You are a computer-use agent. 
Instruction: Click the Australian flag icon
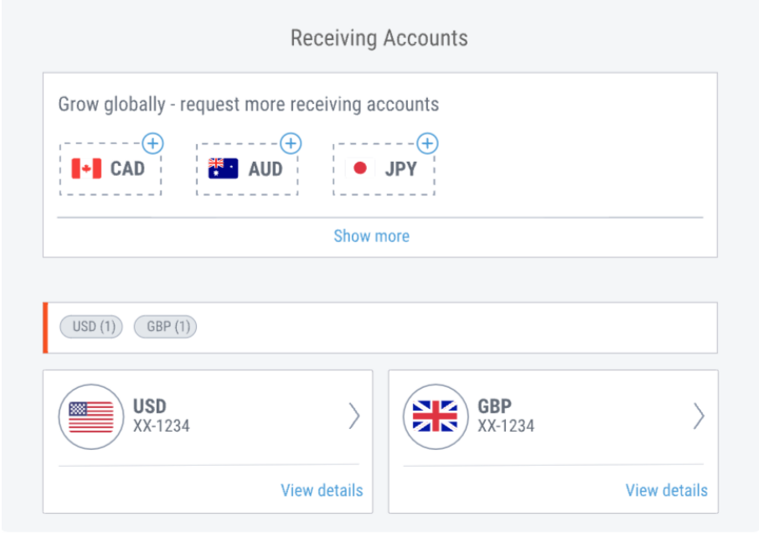coord(223,168)
